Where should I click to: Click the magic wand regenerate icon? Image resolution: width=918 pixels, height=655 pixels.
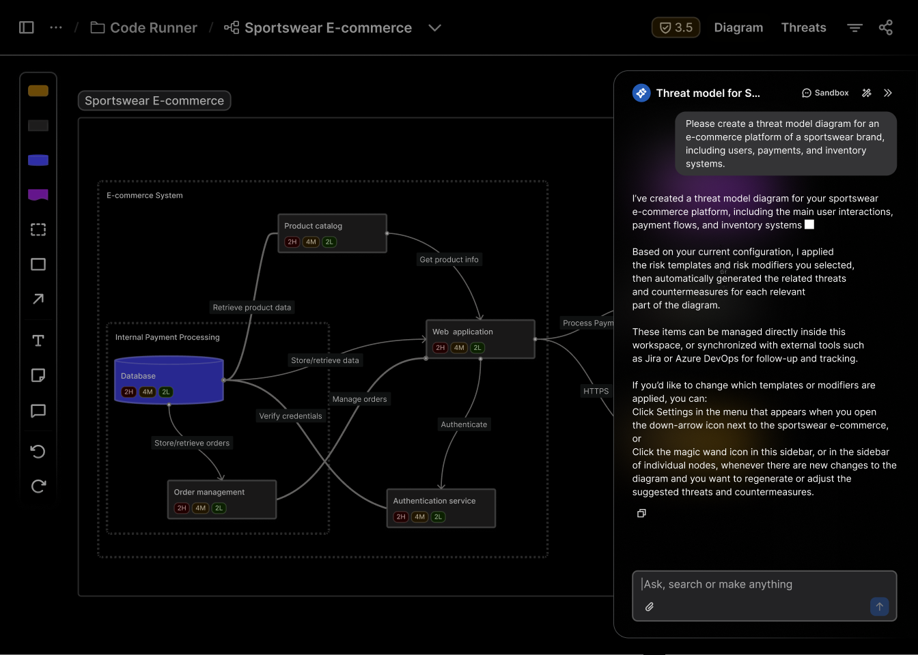[x=867, y=93]
